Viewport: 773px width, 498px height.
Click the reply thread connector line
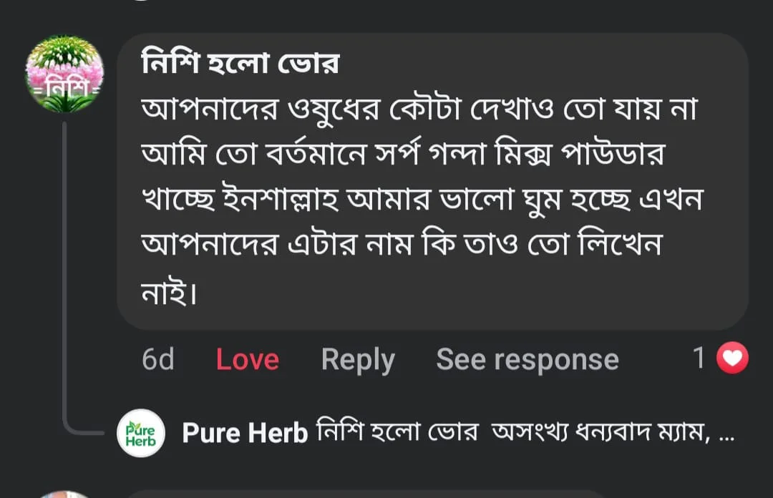click(66, 286)
